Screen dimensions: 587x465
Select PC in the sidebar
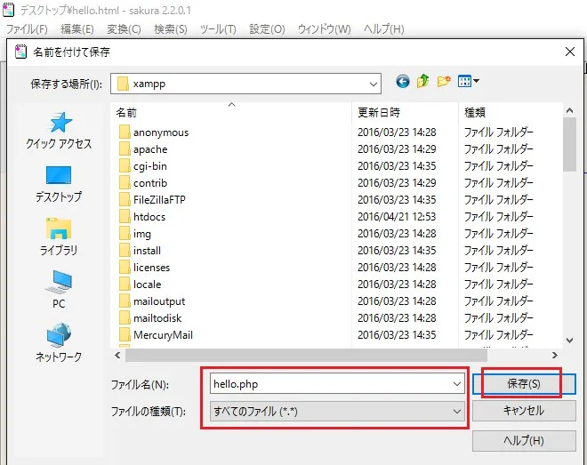(59, 290)
